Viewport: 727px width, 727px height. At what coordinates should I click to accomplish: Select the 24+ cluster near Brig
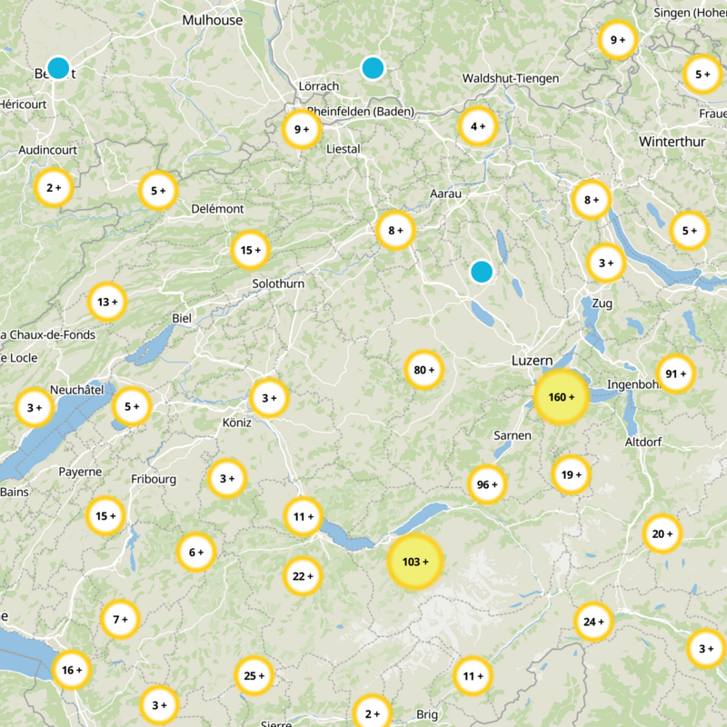pos(592,621)
